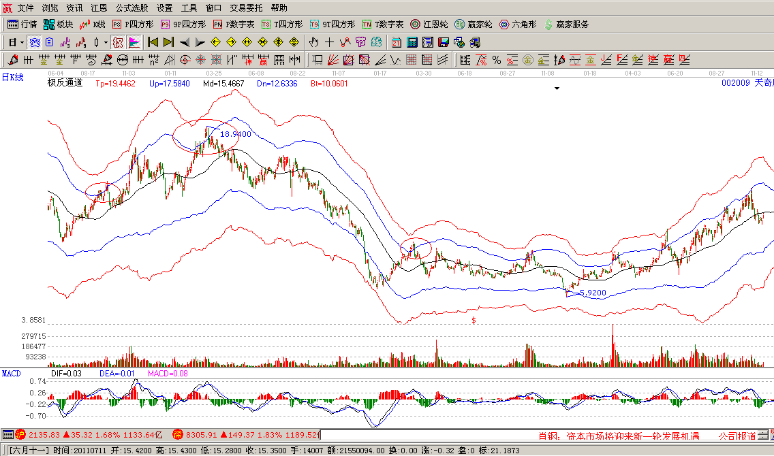774x456 pixels.
Task: Open the 公式选股 menu
Action: pyautogui.click(x=131, y=8)
